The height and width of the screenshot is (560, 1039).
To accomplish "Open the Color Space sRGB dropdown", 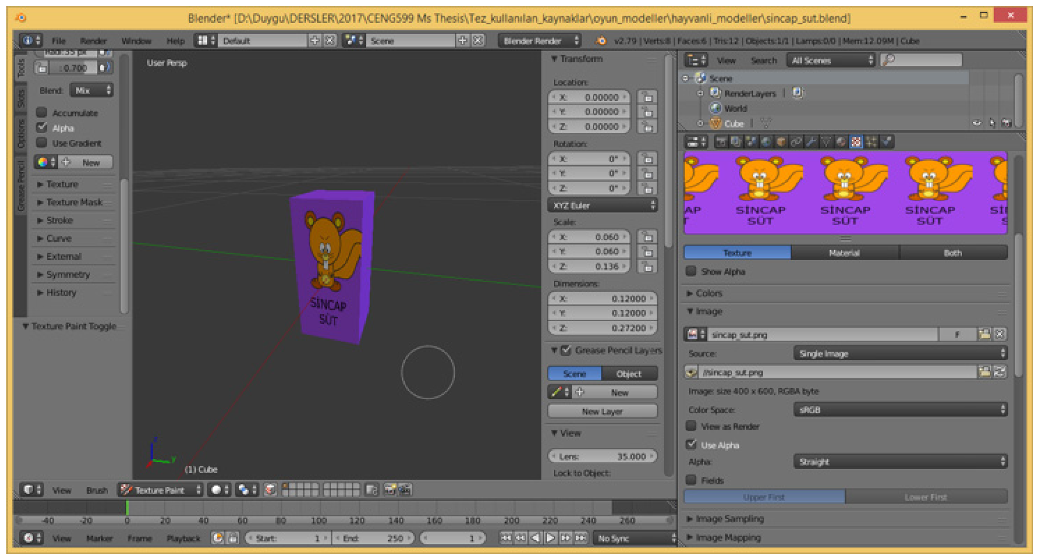I will tap(900, 409).
